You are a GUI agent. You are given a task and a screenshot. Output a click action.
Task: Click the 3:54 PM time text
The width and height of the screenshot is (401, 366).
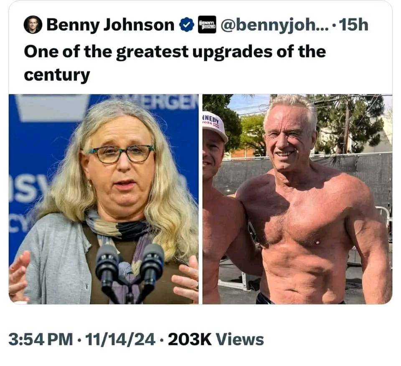tap(41, 340)
